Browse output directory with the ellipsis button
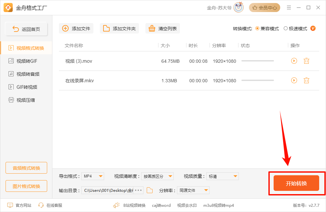Screen dimensions: 326x212 pyautogui.click(x=138, y=190)
